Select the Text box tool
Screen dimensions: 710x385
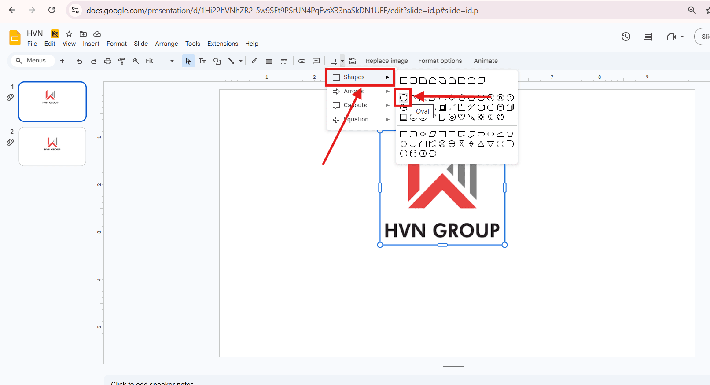202,61
